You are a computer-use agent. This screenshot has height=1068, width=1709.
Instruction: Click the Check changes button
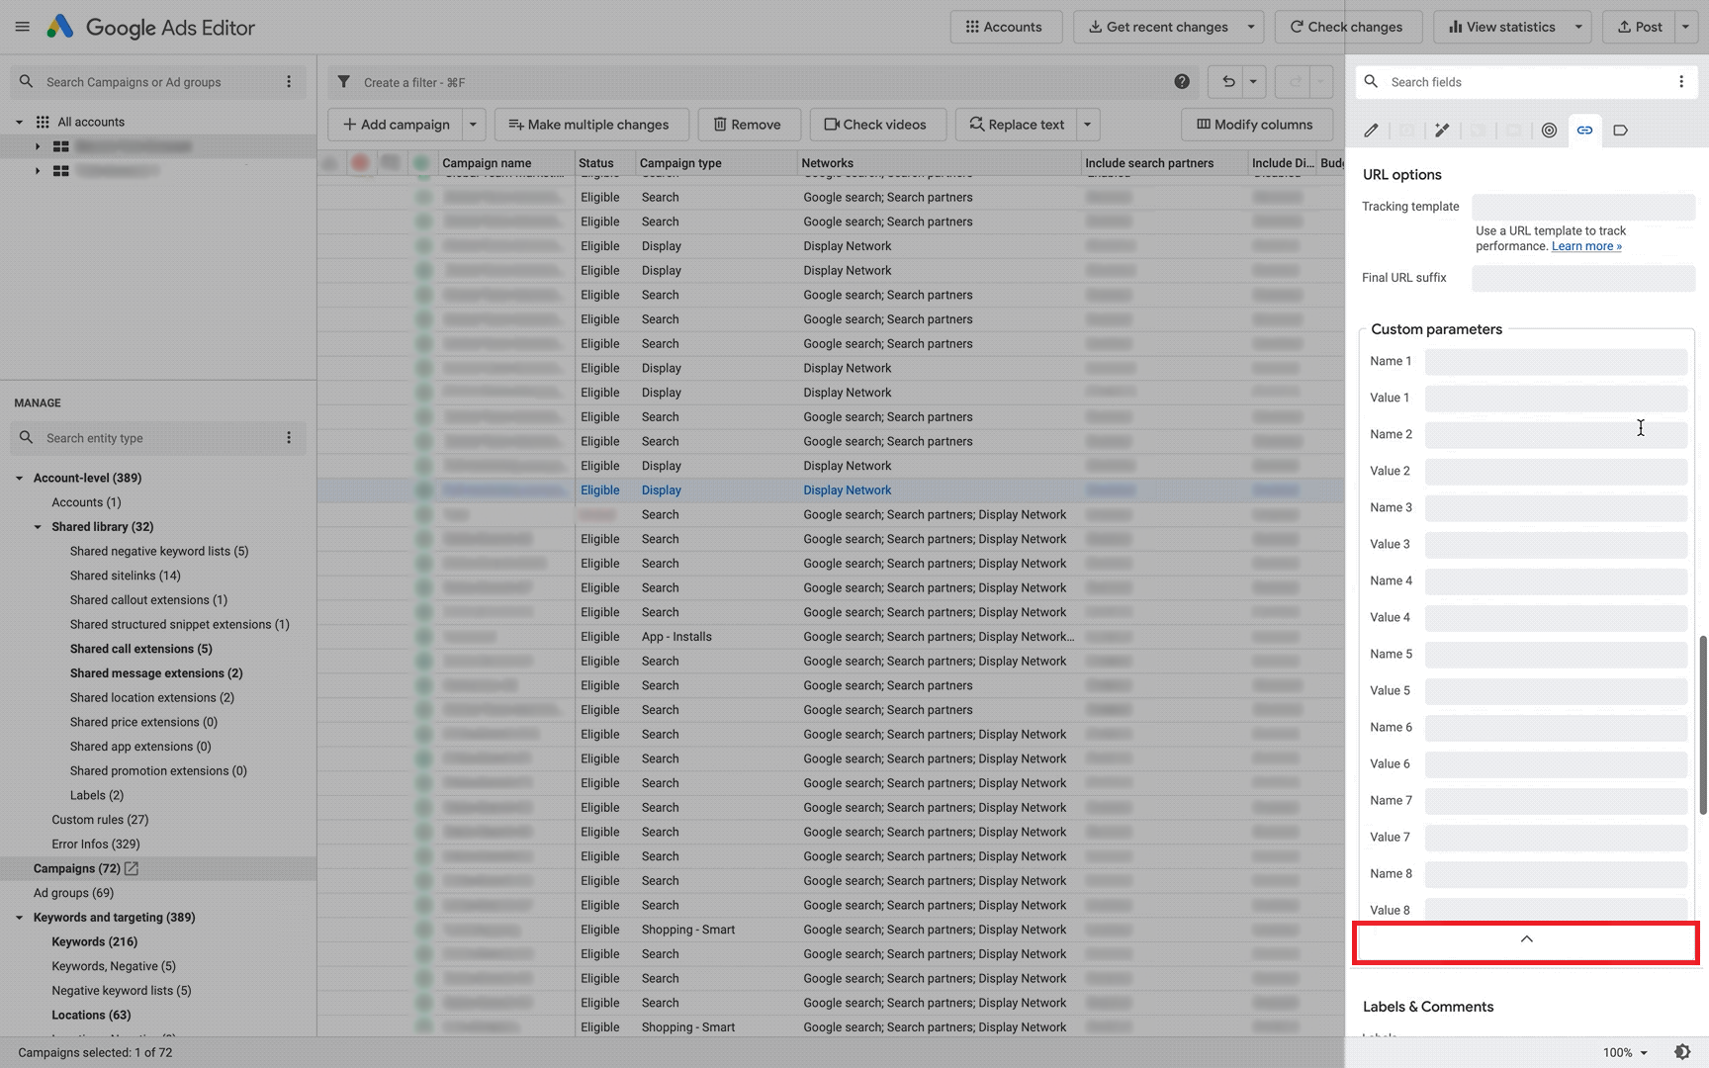[1348, 27]
